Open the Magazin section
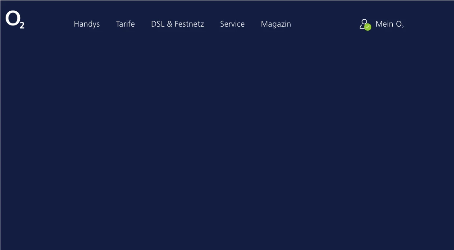The height and width of the screenshot is (250, 454). (x=276, y=24)
